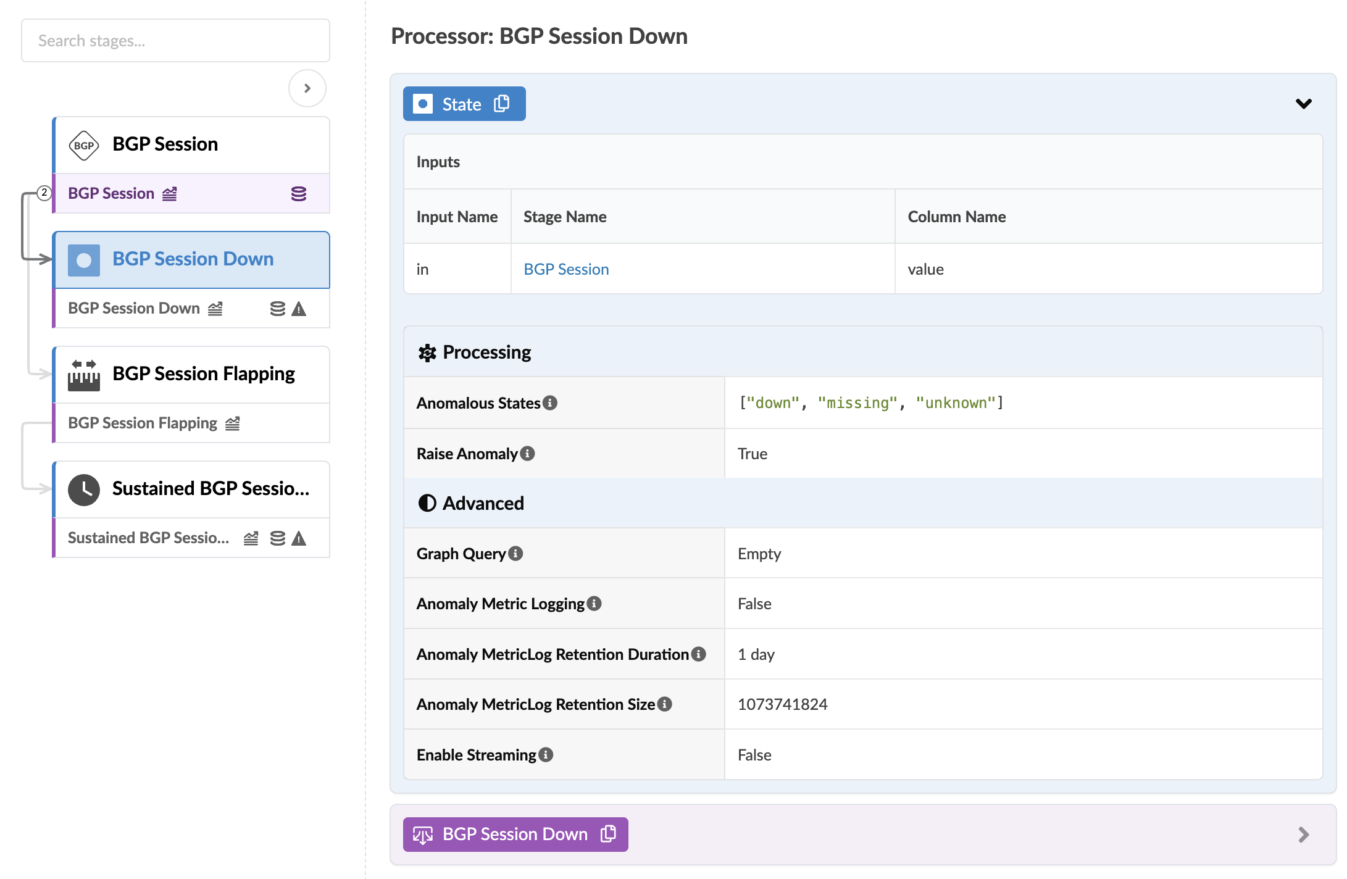Click copy icon in purple BGP Session Down bar

click(x=608, y=834)
